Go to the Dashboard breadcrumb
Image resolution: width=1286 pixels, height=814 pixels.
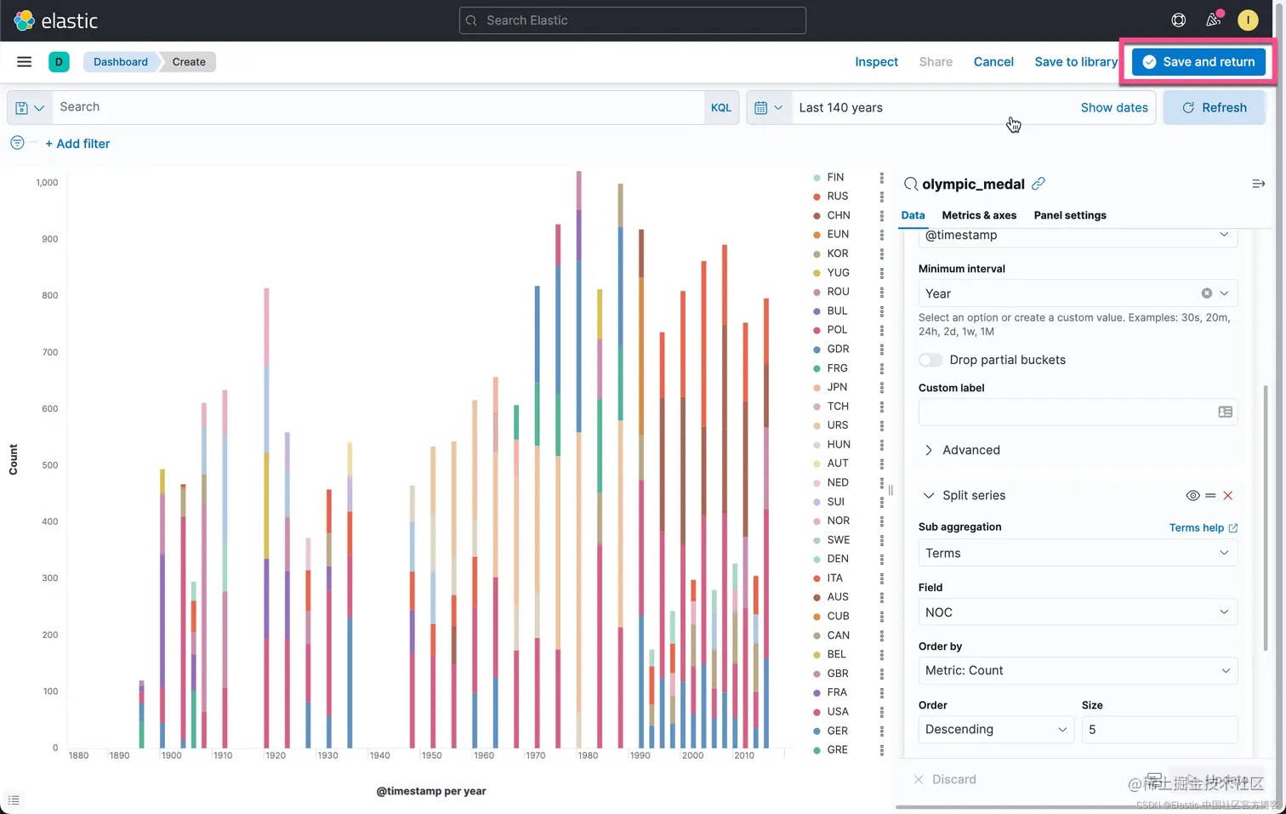pyautogui.click(x=121, y=61)
